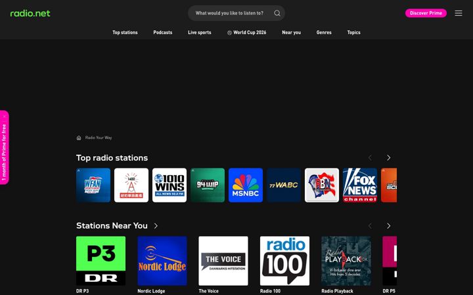Click the World Cup 2026 ball icon
Screen dimensions: 473x295
point(229,33)
